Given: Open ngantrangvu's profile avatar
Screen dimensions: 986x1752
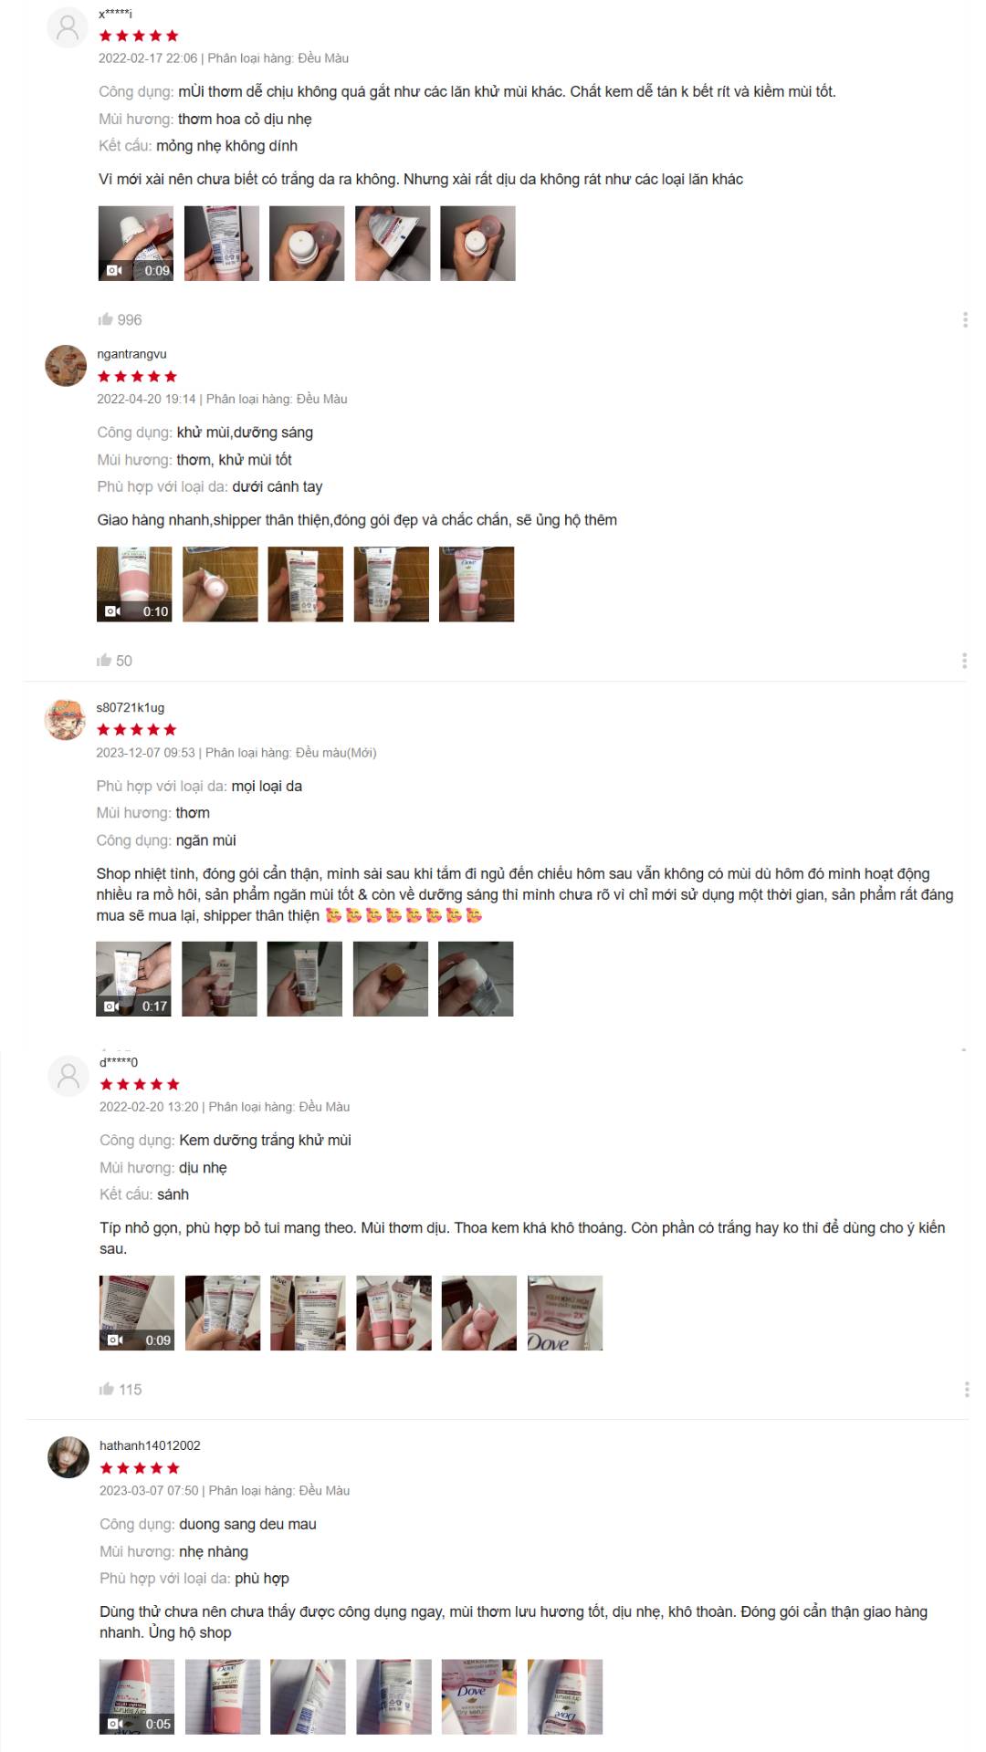Looking at the screenshot, I should click(x=66, y=366).
